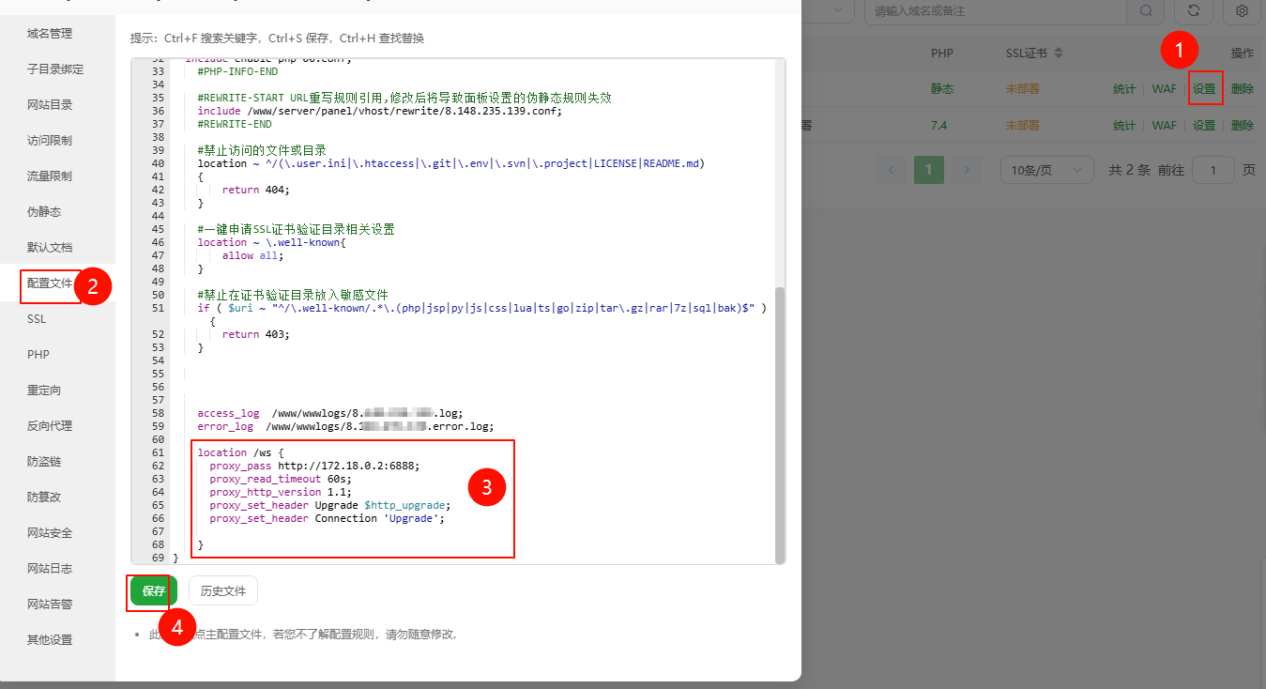The height and width of the screenshot is (689, 1266).
Task: Open the 10条/页 page size dropdown
Action: click(x=1047, y=170)
